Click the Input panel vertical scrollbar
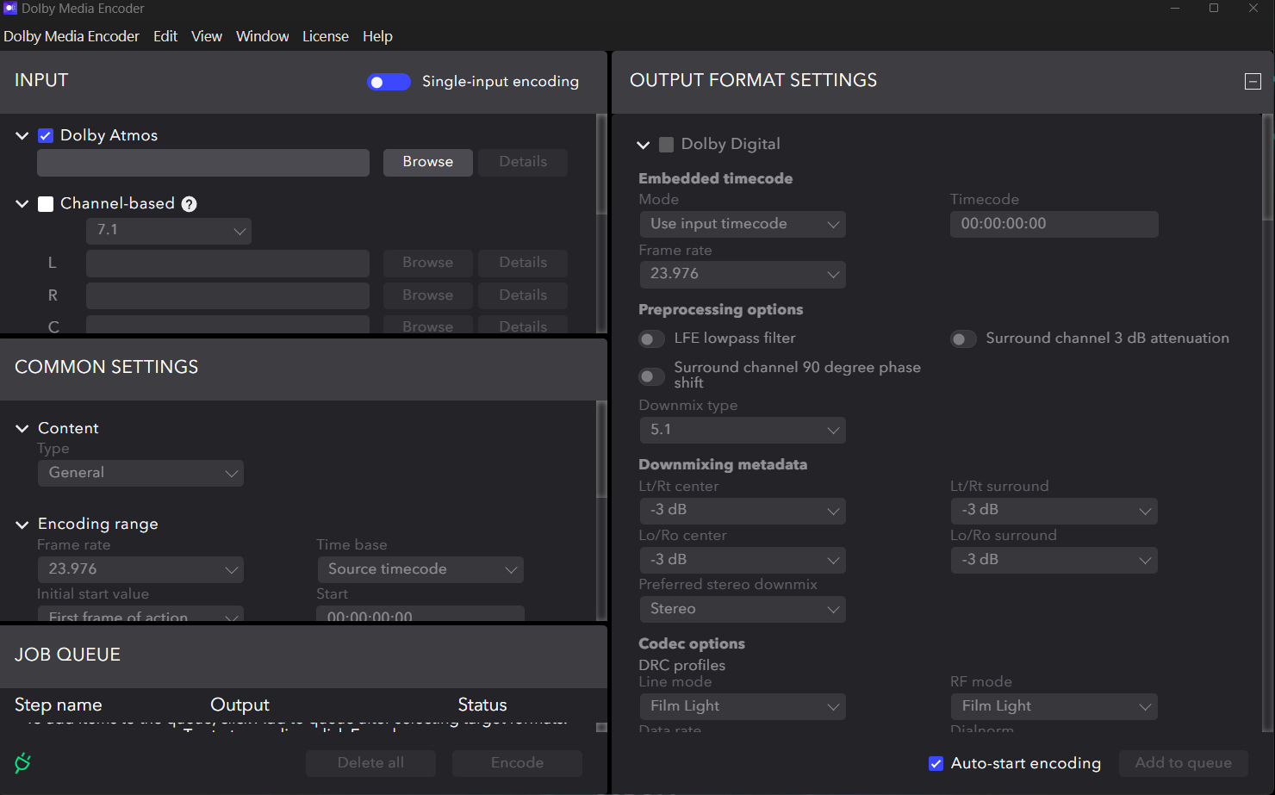Screen dimensions: 1275x795 pos(601,164)
